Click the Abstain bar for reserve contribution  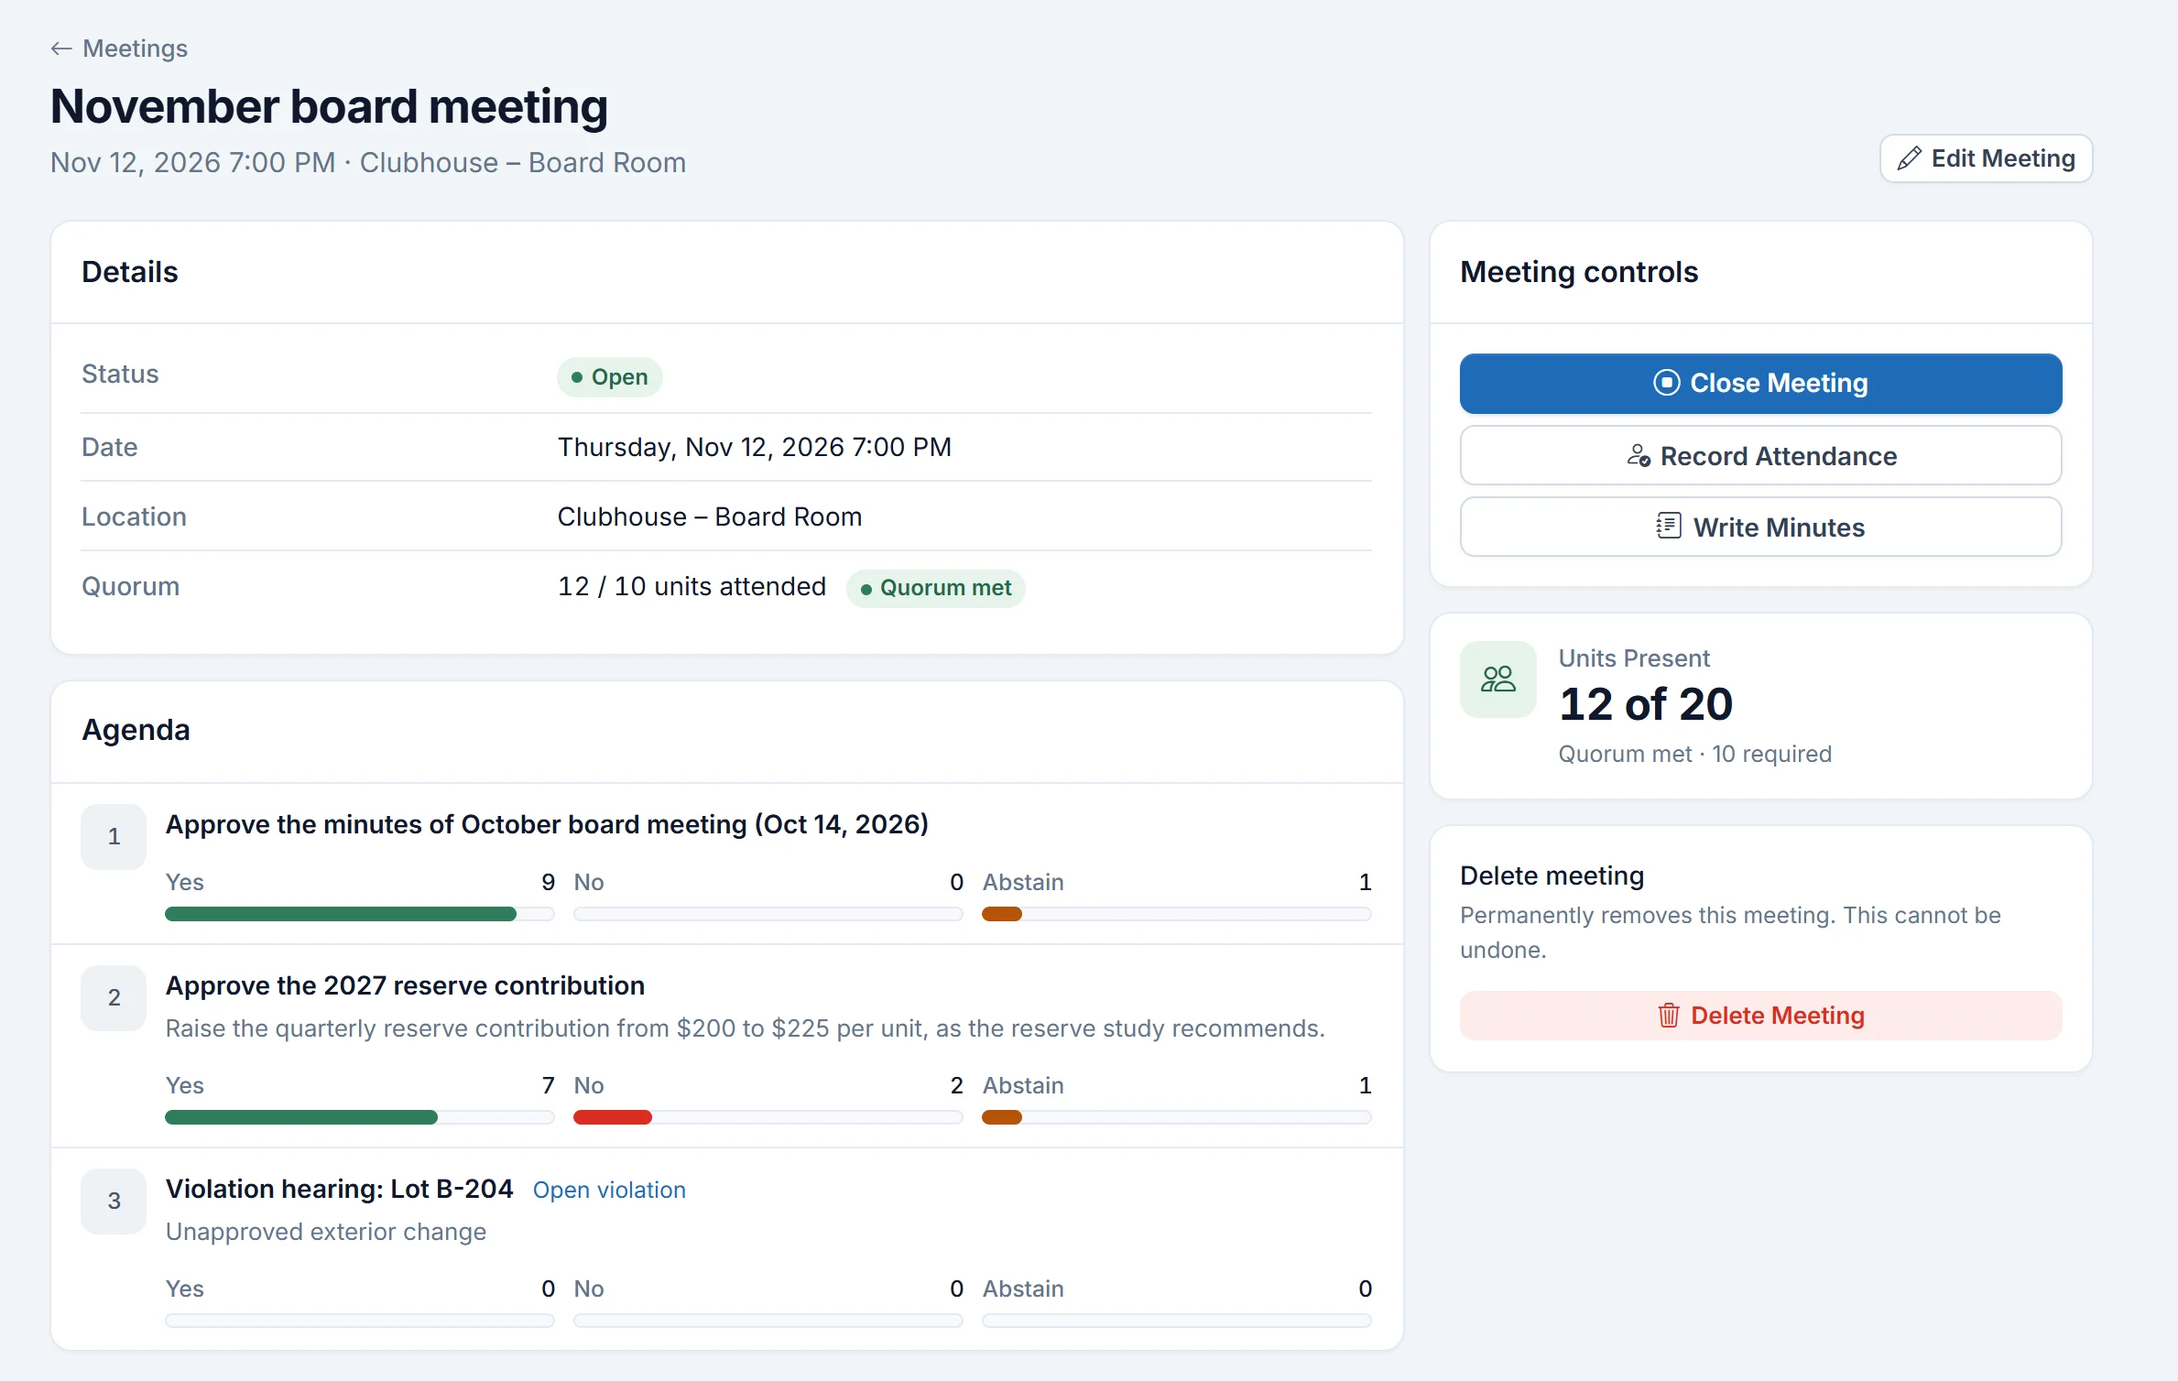[x=1176, y=1117]
